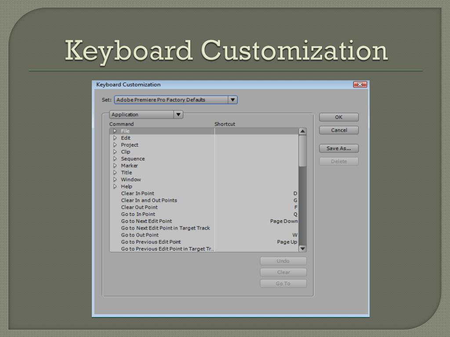The width and height of the screenshot is (450, 337).
Task: Expand the Help command group
Action: [115, 186]
